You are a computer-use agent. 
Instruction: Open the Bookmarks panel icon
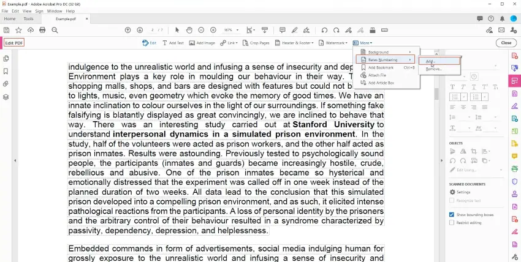coord(6,71)
